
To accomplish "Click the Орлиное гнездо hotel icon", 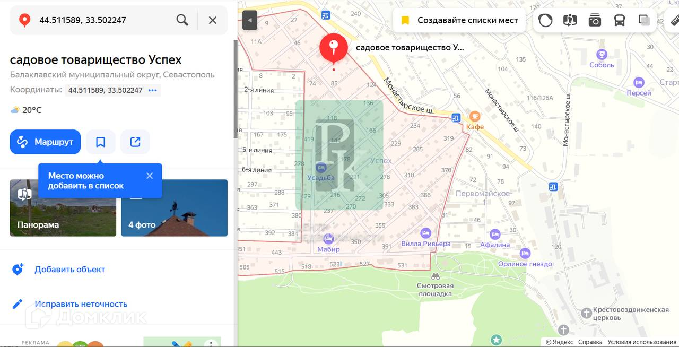I will pos(525,253).
